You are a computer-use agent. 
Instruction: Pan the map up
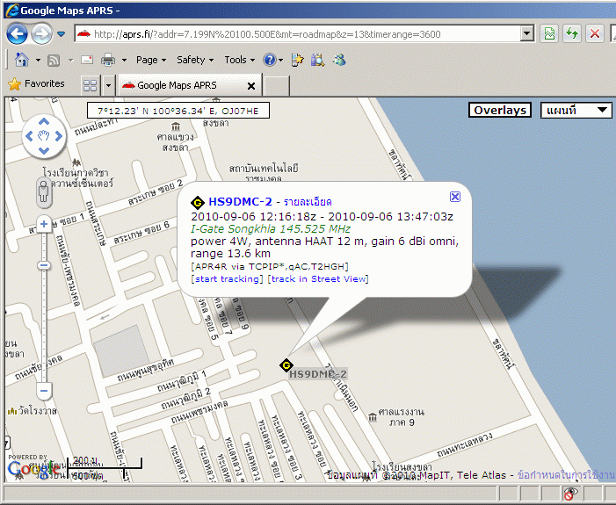point(44,121)
